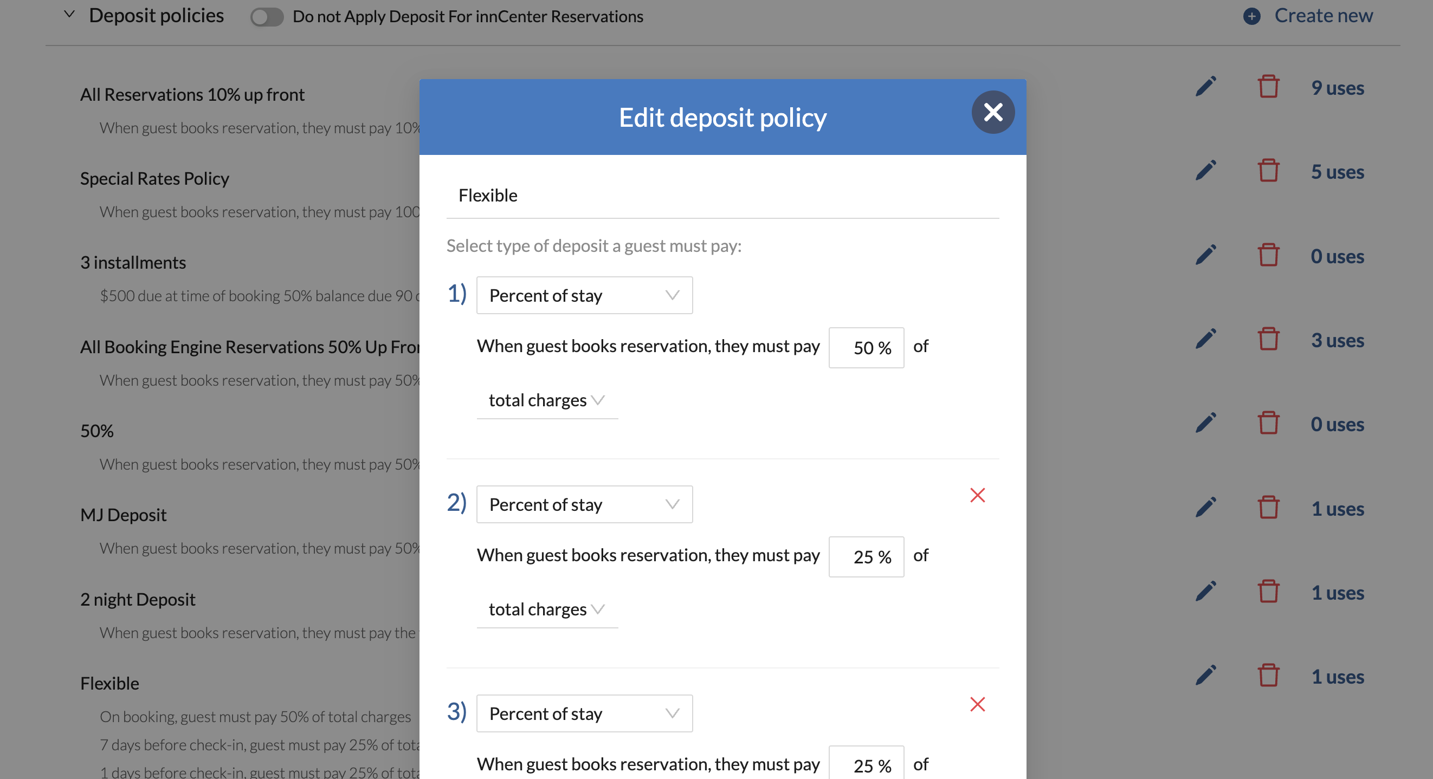The height and width of the screenshot is (779, 1433).
Task: Remove deposit step 3 with red X
Action: [977, 704]
